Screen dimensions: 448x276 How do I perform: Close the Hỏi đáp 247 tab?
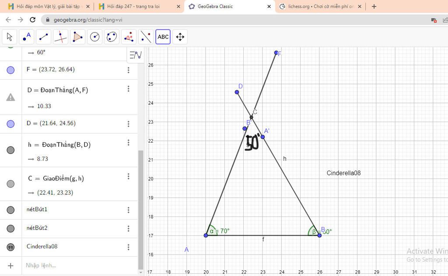coord(178,6)
